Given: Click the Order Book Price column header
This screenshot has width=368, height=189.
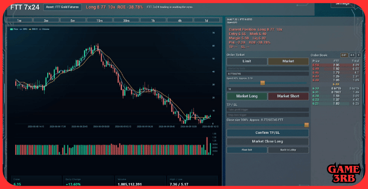Looking at the screenshot, I should click(x=316, y=61).
